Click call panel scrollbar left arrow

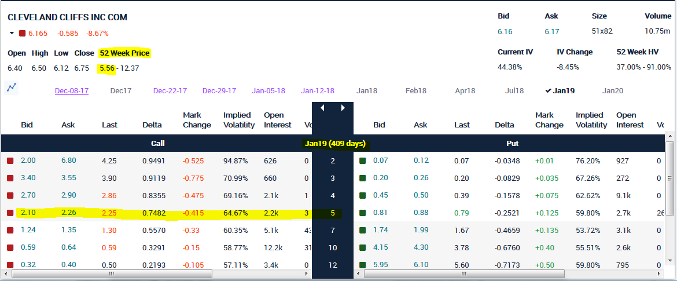[x=6, y=274]
